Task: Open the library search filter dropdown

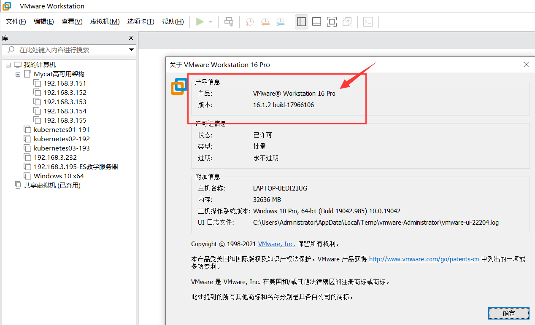Action: tap(131, 50)
